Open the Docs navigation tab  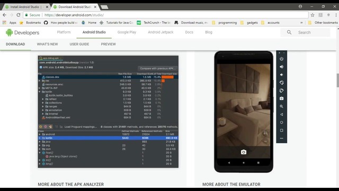[x=189, y=32]
